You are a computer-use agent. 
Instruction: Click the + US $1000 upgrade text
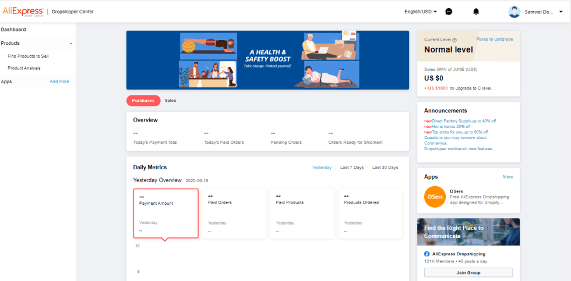point(436,88)
